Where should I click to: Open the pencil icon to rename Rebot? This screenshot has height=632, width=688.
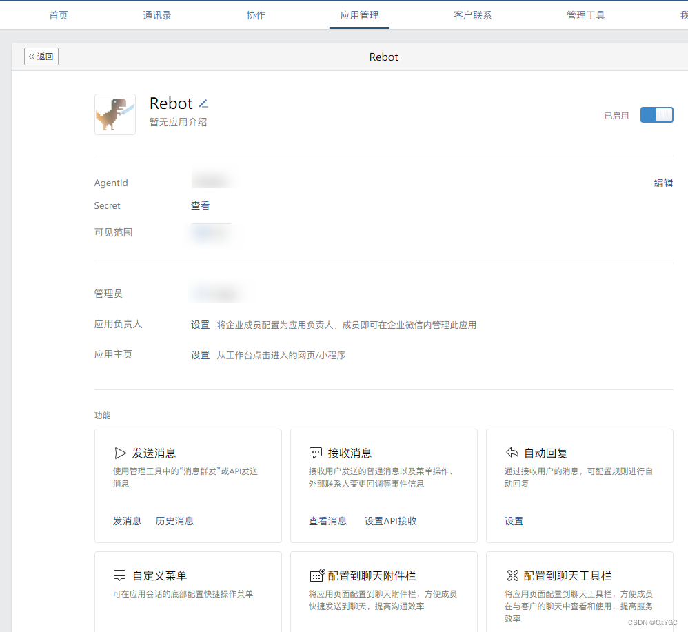point(204,103)
